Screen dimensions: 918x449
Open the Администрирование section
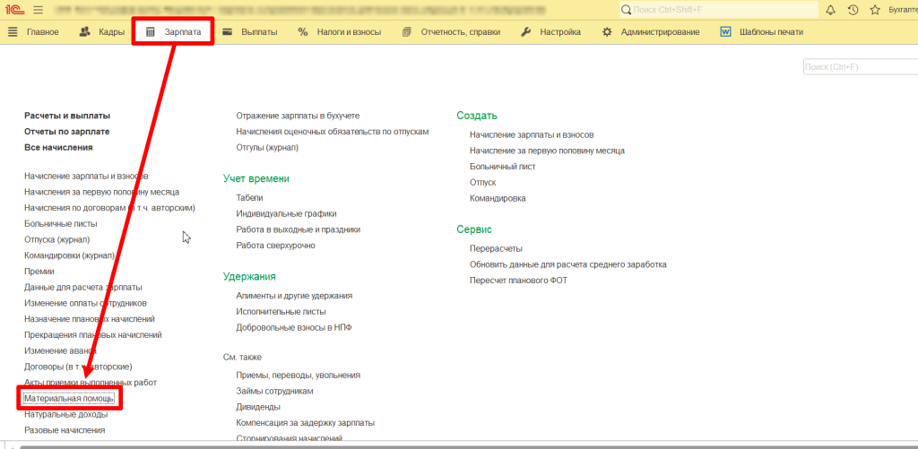coord(650,32)
